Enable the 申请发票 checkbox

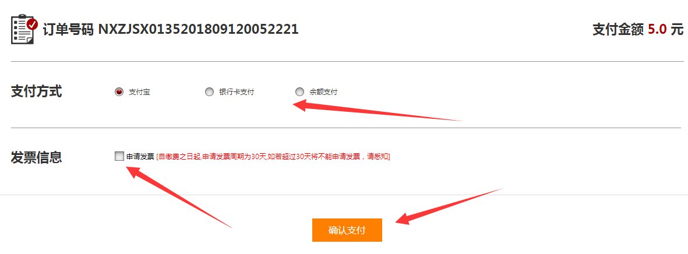tap(119, 156)
